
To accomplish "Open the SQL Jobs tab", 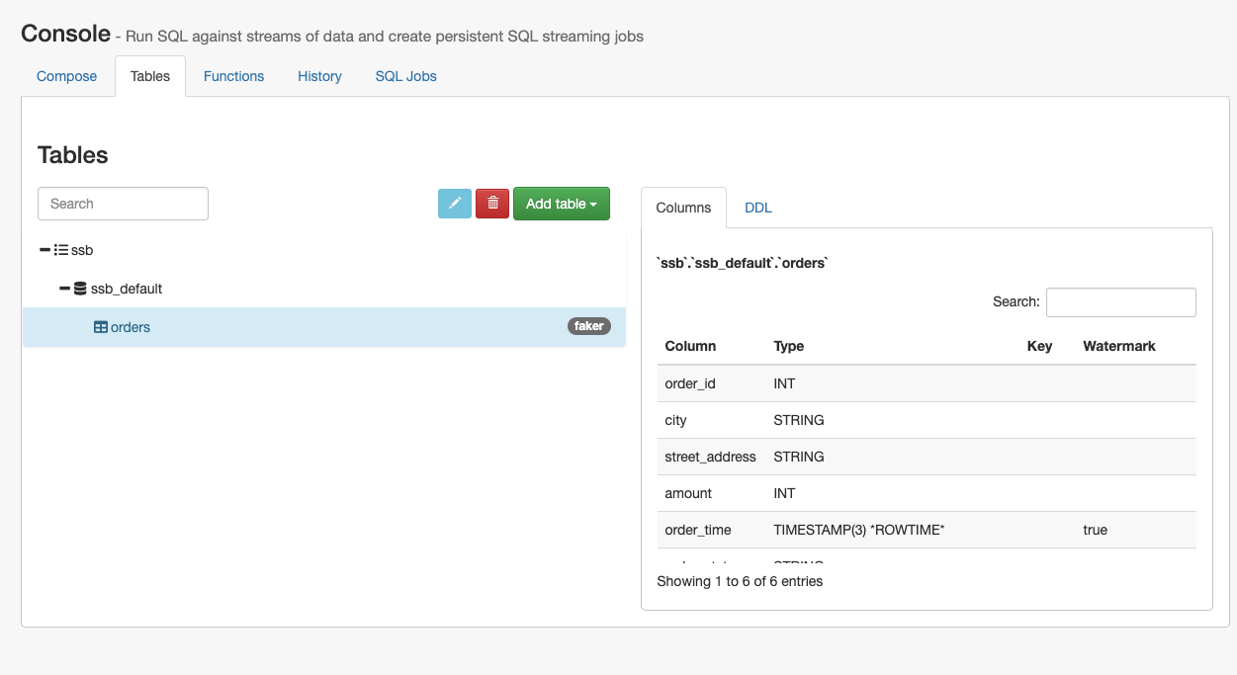I will (405, 76).
